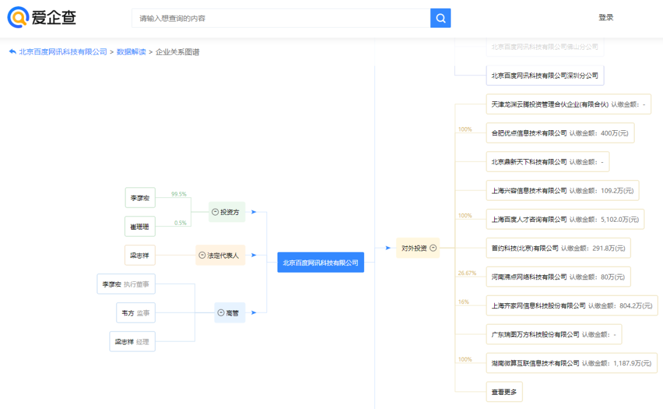Viewport: 663px width, 409px height.
Task: Click the 16% share label
Action: click(463, 302)
